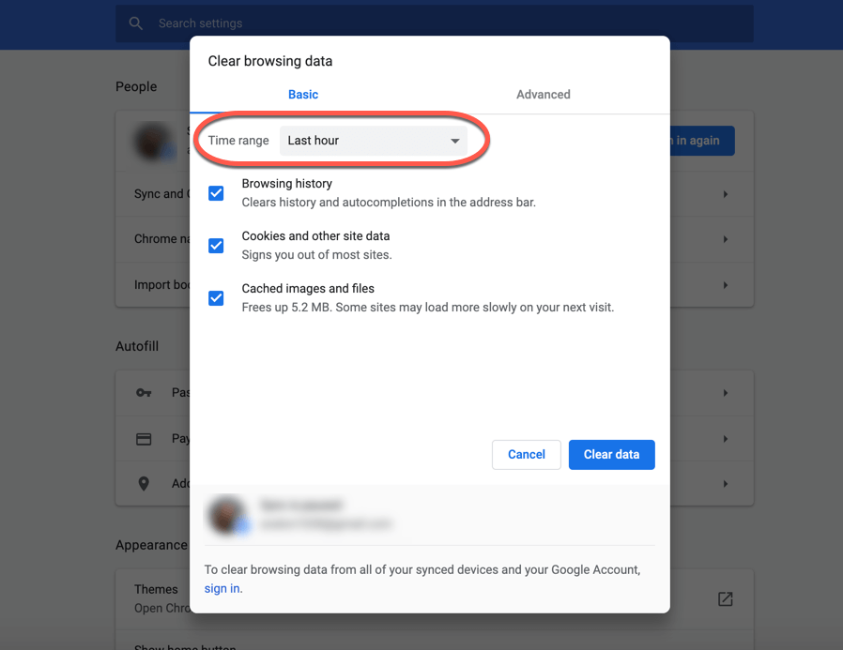Click the Search settings field

click(x=434, y=23)
